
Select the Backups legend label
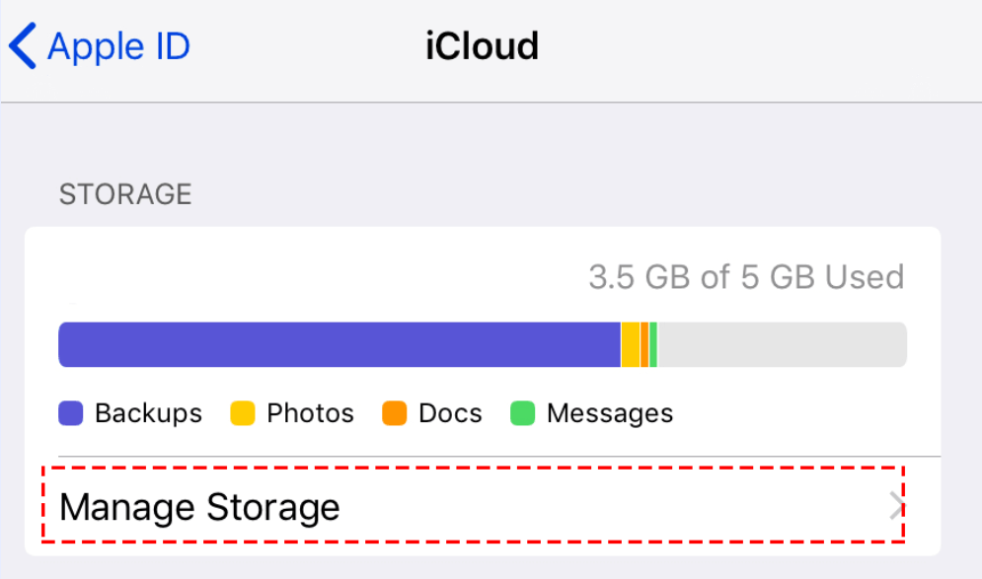tap(148, 413)
